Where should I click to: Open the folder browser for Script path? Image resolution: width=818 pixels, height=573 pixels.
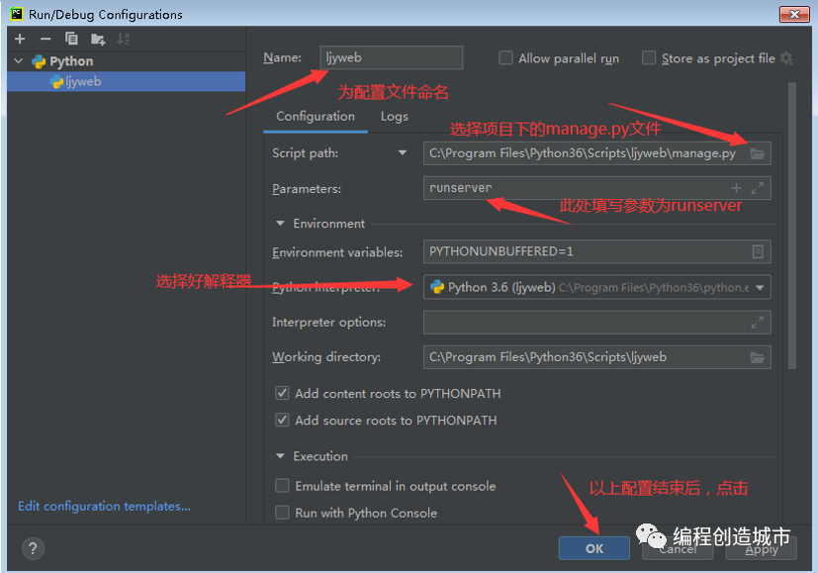758,153
